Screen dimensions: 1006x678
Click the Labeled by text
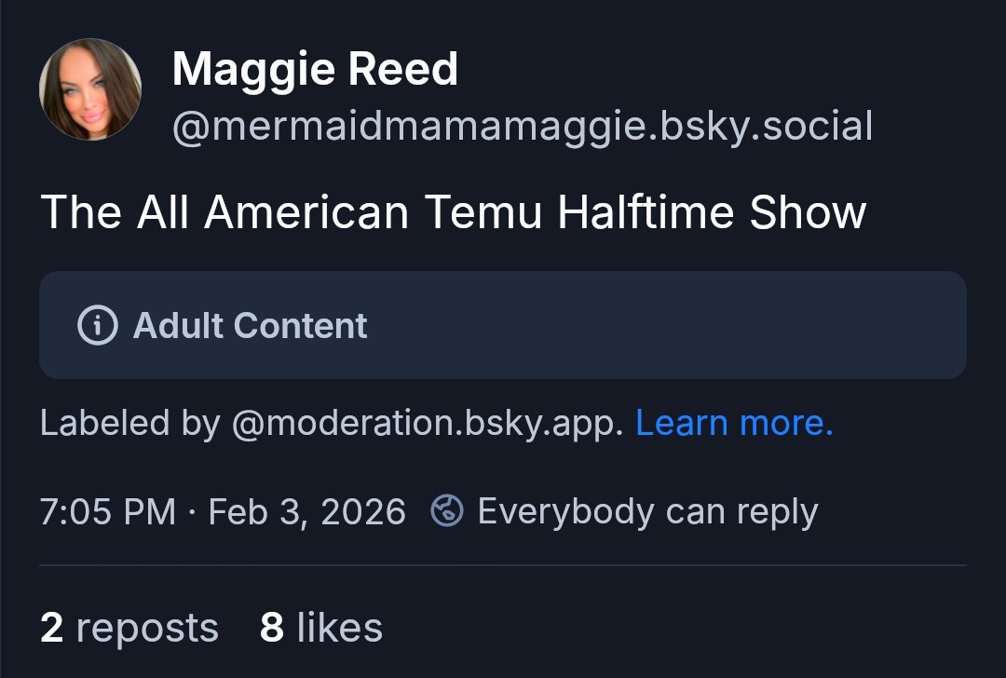[x=129, y=424]
